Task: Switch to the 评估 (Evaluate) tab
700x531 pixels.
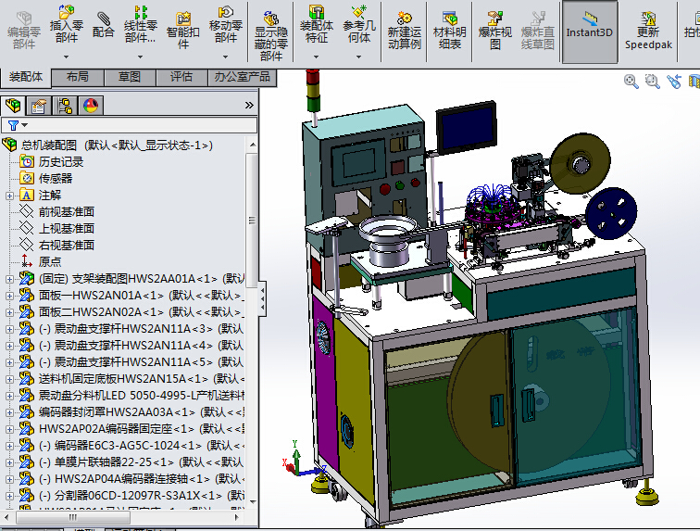Action: point(181,77)
